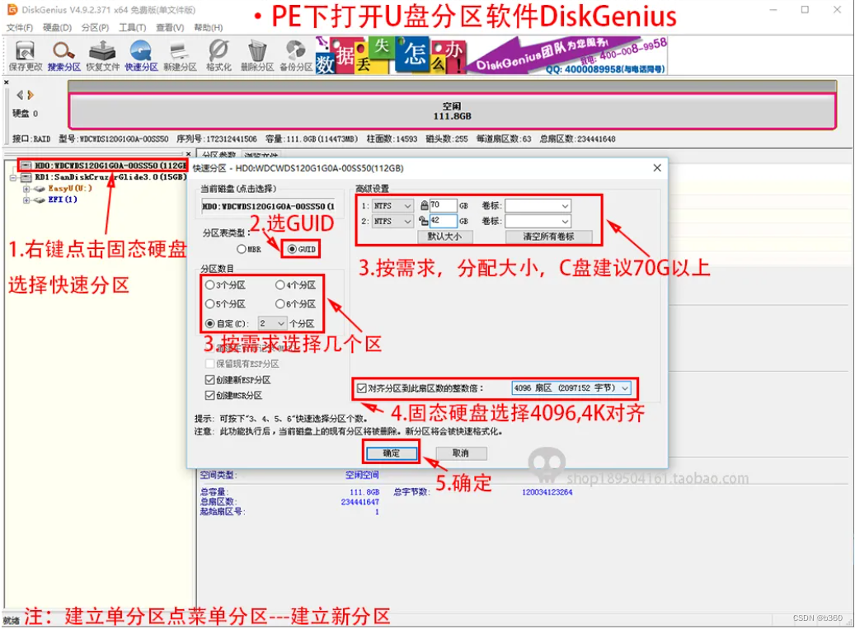
Task: Confirm with the 确定 button
Action: (x=391, y=453)
